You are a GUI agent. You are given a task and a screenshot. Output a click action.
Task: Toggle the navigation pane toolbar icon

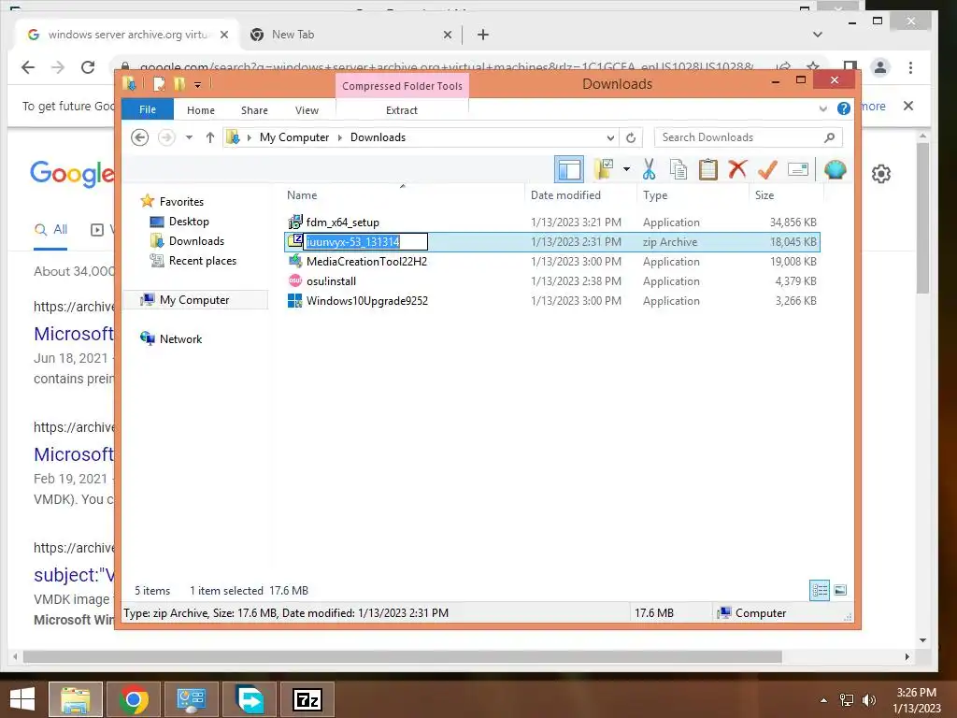click(x=569, y=170)
